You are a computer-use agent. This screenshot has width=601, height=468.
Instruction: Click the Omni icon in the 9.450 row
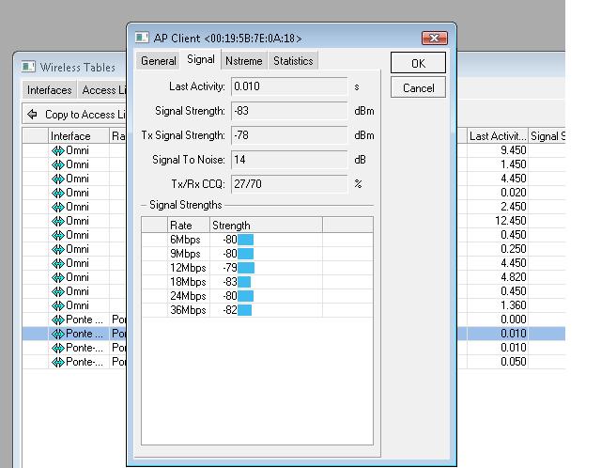point(57,150)
